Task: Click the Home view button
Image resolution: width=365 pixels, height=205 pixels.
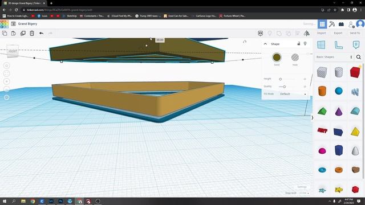Action: click(6, 65)
